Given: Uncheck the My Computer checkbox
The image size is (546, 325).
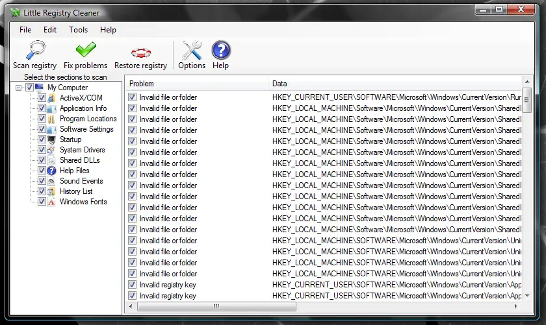Looking at the screenshot, I should (x=30, y=87).
